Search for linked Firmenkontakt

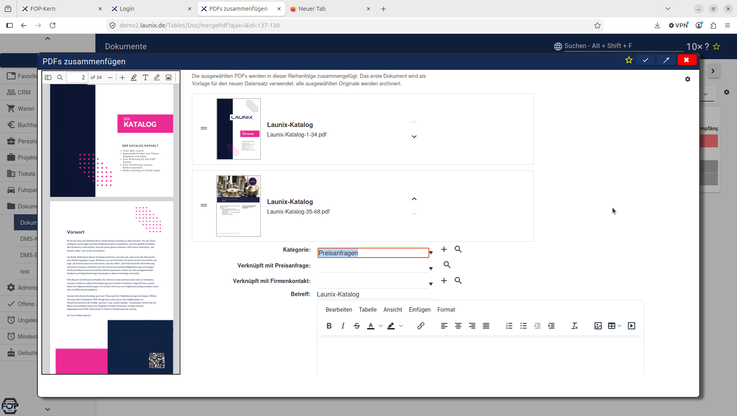coord(458,281)
